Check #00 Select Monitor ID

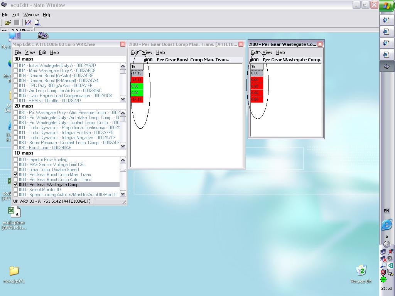[15, 190]
